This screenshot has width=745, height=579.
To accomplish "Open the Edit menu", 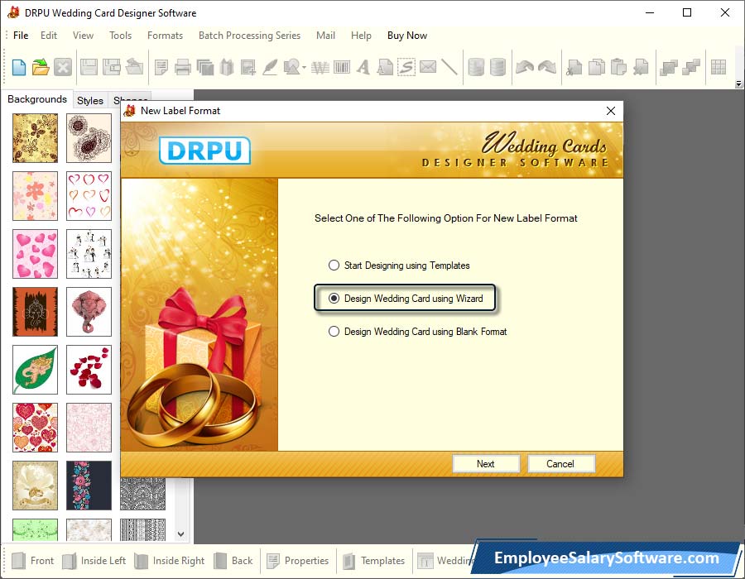I will [49, 36].
